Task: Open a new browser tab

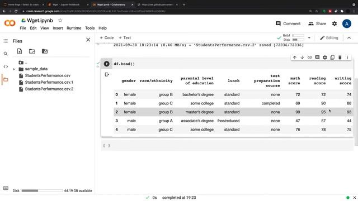Action: (x=184, y=4)
